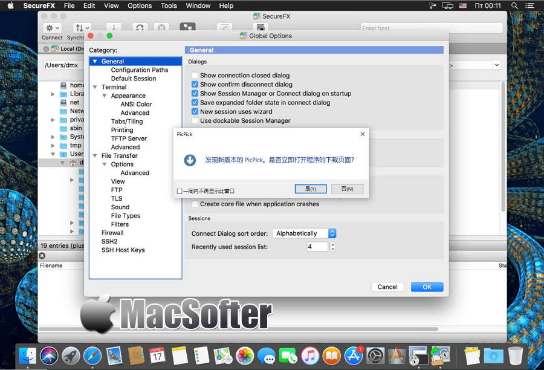
Task: Click the Recently used session list stepper
Action: click(x=332, y=247)
